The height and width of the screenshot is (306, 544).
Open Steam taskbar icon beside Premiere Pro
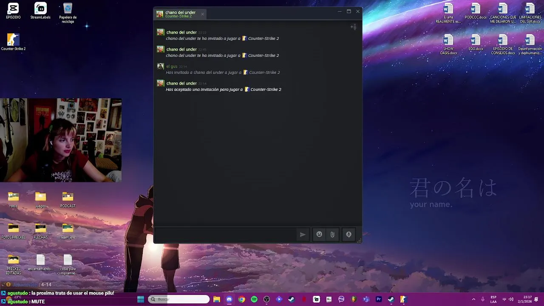click(x=391, y=299)
